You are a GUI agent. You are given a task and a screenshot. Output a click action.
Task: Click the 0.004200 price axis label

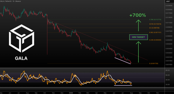coord(169,44)
